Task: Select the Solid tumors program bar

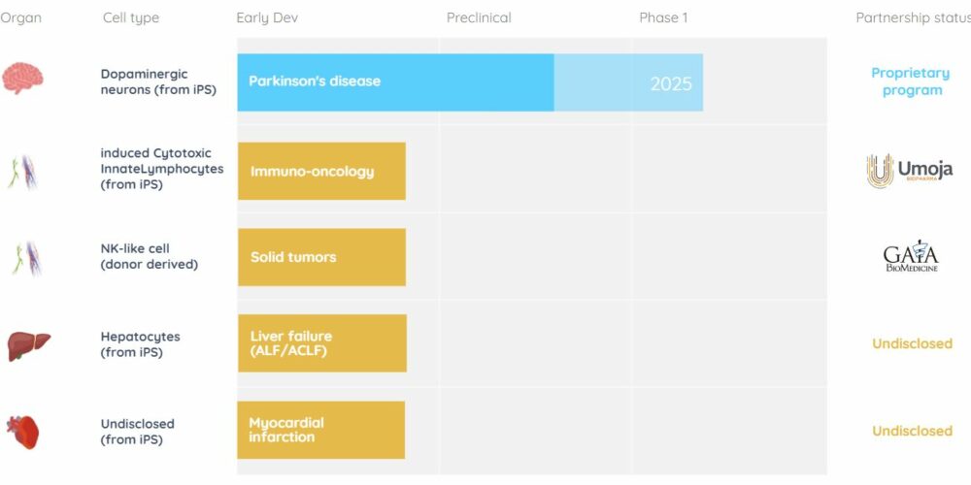Action: pos(321,257)
